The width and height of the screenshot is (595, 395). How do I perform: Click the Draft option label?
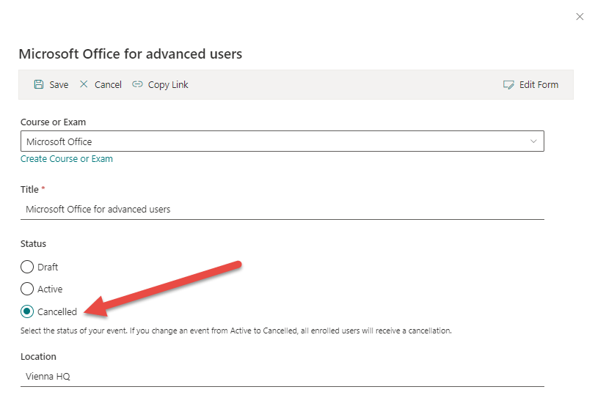48,267
